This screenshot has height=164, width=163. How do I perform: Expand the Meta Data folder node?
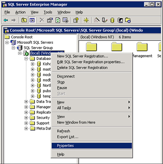point(26,128)
